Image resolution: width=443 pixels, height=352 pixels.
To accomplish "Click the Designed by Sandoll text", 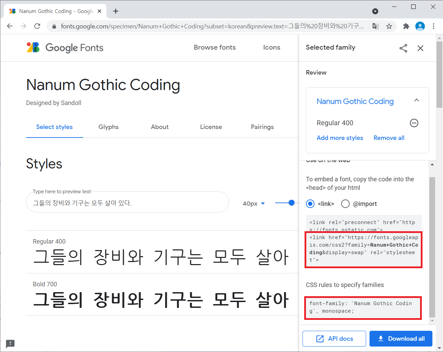I will 54,103.
